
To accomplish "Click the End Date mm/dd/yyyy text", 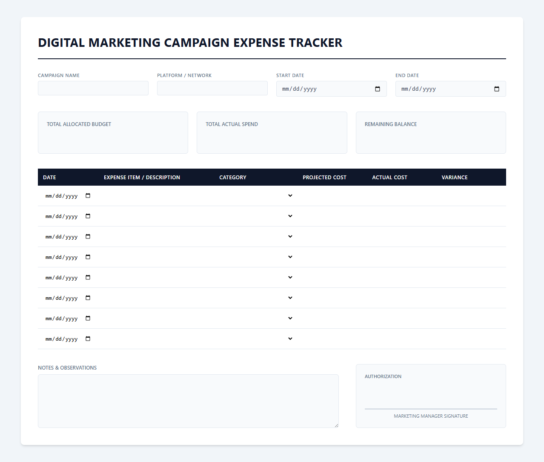I will click(418, 89).
